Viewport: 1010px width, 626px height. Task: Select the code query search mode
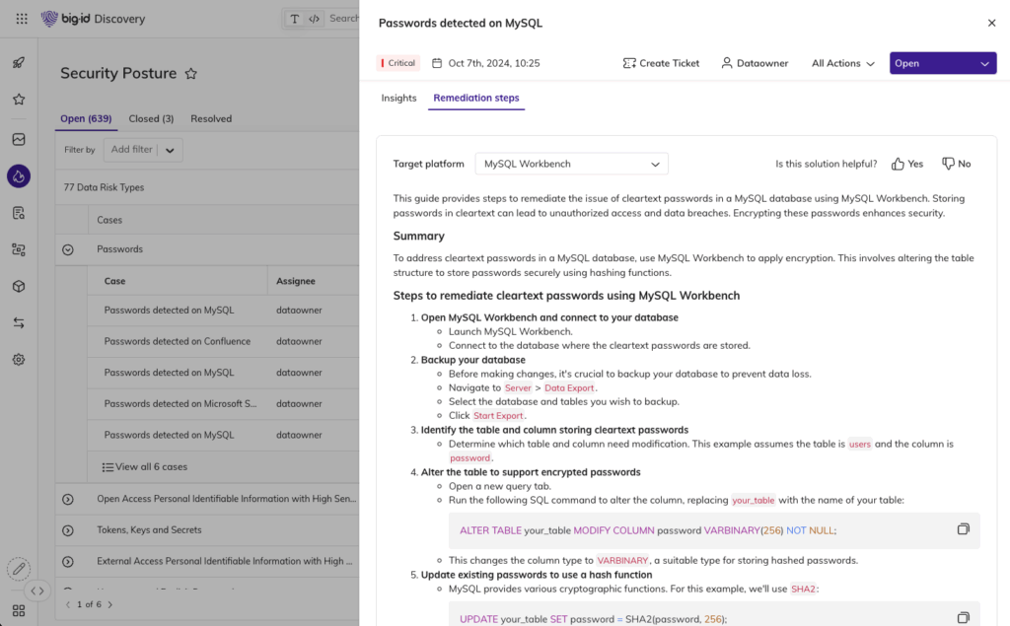[314, 19]
